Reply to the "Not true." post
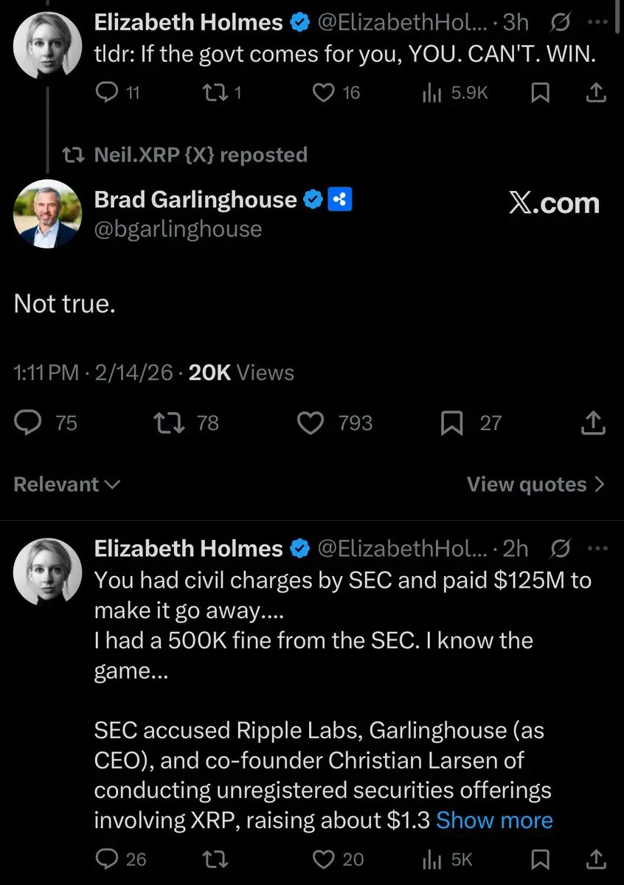 (46, 423)
